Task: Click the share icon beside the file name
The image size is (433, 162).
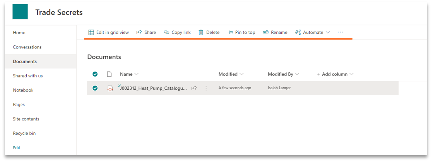Action: click(x=194, y=88)
